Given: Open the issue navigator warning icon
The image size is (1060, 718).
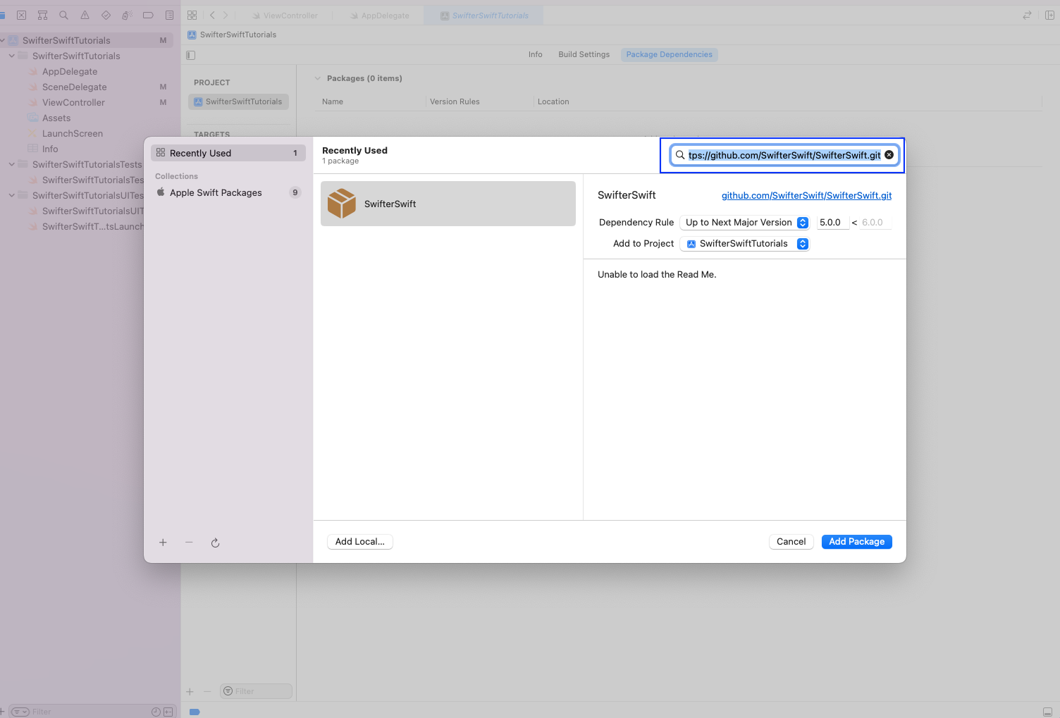Looking at the screenshot, I should pyautogui.click(x=85, y=15).
